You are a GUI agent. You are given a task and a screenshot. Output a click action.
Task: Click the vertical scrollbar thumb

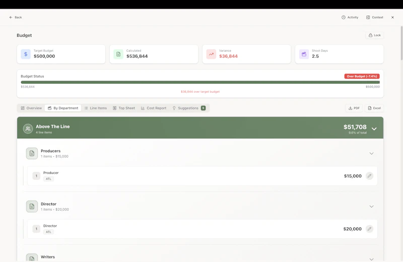click(x=401, y=43)
